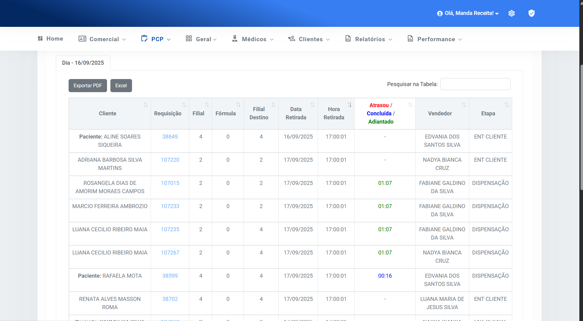Sort table by Cliente column arrows

pyautogui.click(x=146, y=105)
